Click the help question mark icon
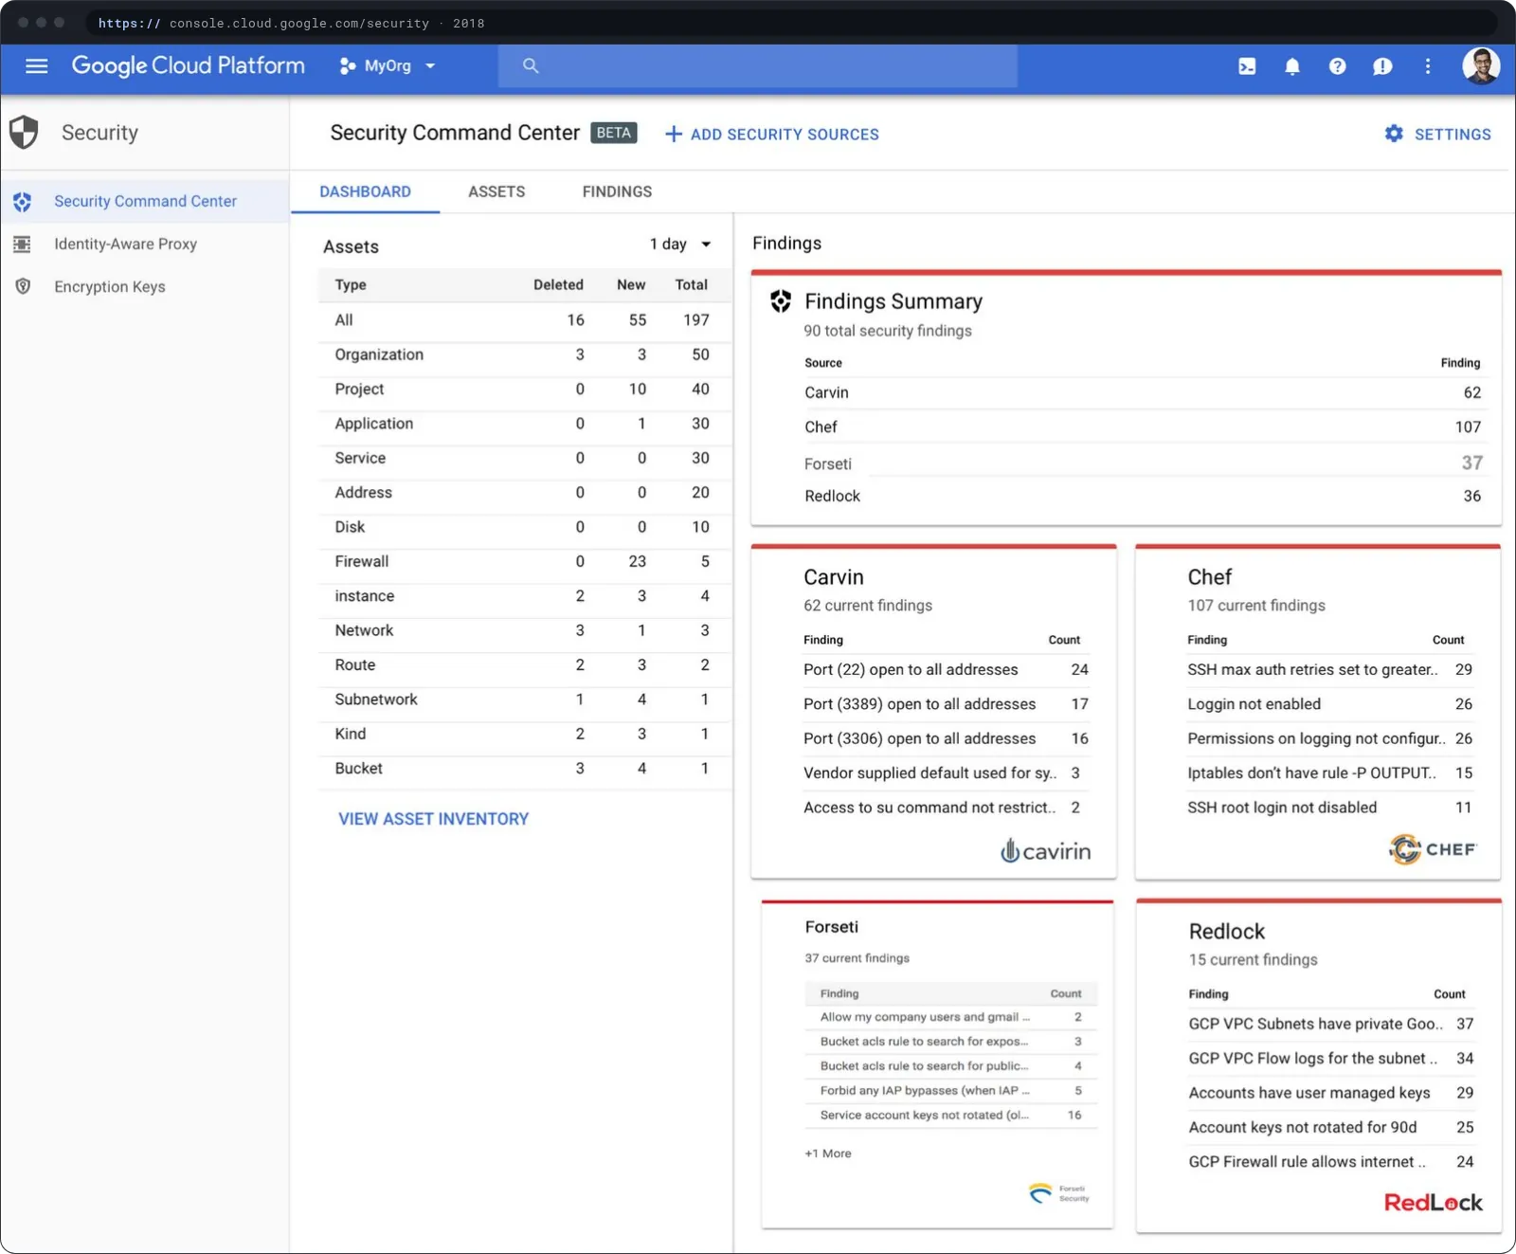Image resolution: width=1516 pixels, height=1254 pixels. (1337, 66)
